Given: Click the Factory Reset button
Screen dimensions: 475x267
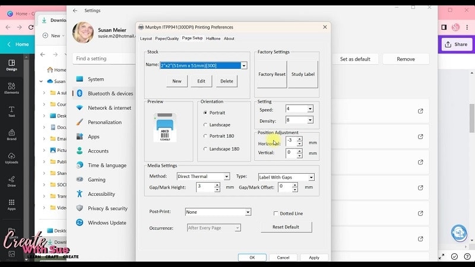Looking at the screenshot, I should pos(272,74).
